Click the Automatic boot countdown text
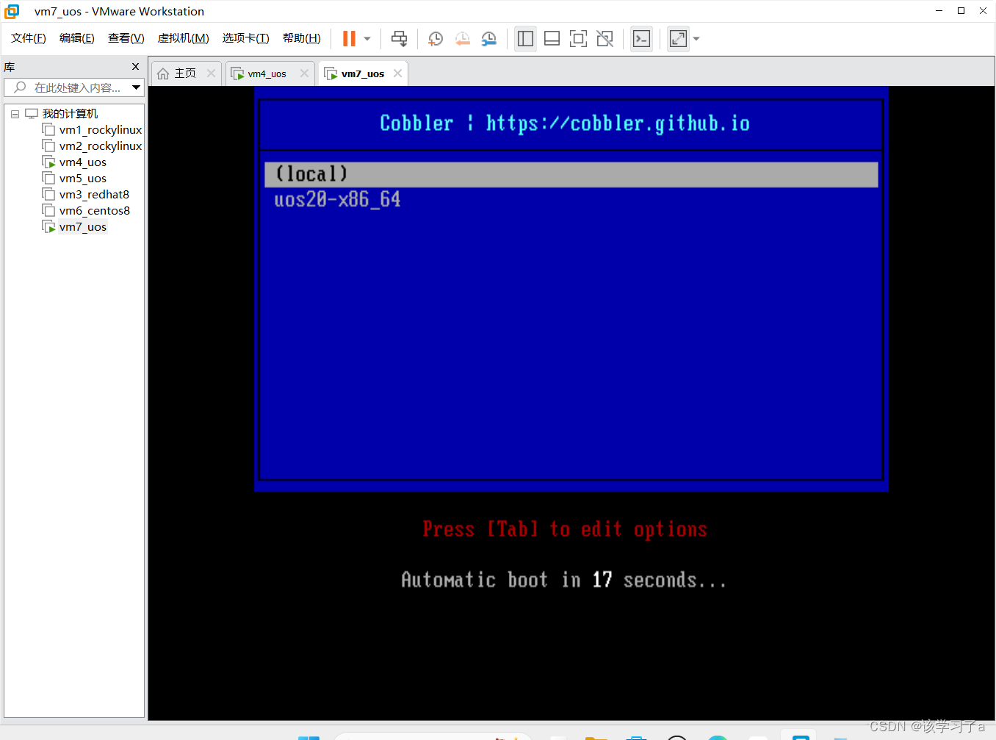 563,580
